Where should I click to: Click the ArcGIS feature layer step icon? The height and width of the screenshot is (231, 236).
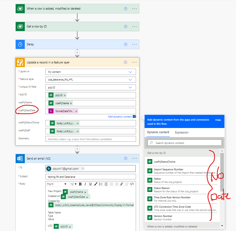click(20, 62)
